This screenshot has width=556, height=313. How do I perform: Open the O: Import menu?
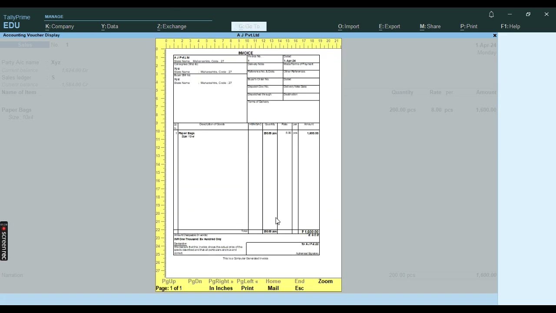pyautogui.click(x=348, y=27)
